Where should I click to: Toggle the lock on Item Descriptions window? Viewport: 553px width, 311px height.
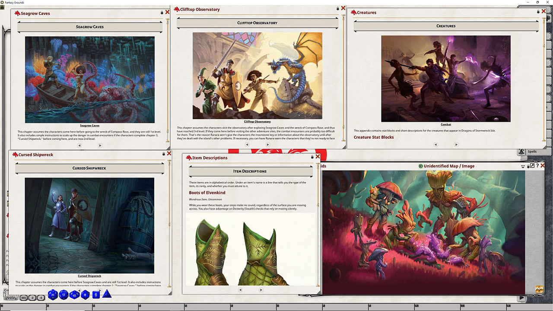coord(312,157)
